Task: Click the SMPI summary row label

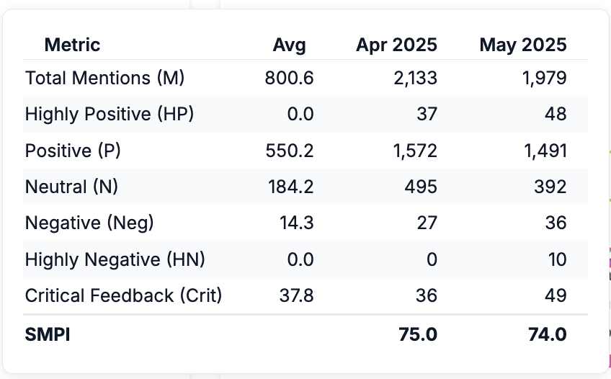Action: pyautogui.click(x=48, y=334)
